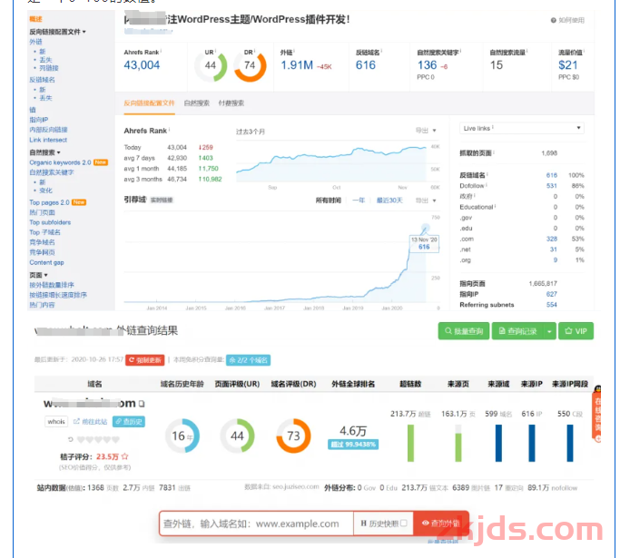Collapse the 页面 sidebar section
This screenshot has height=558, width=620.
[38, 275]
